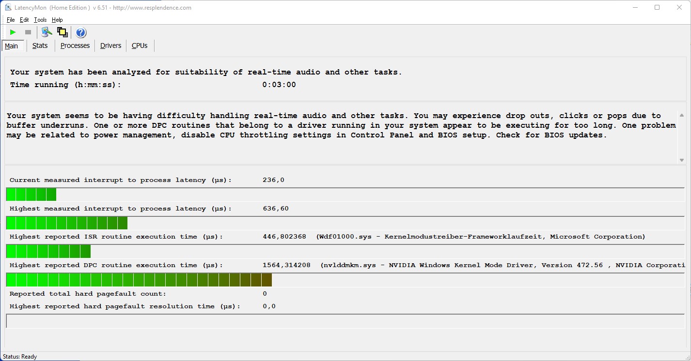
Task: Click the empty hard pagefault resolution bar
Action: pos(345,321)
